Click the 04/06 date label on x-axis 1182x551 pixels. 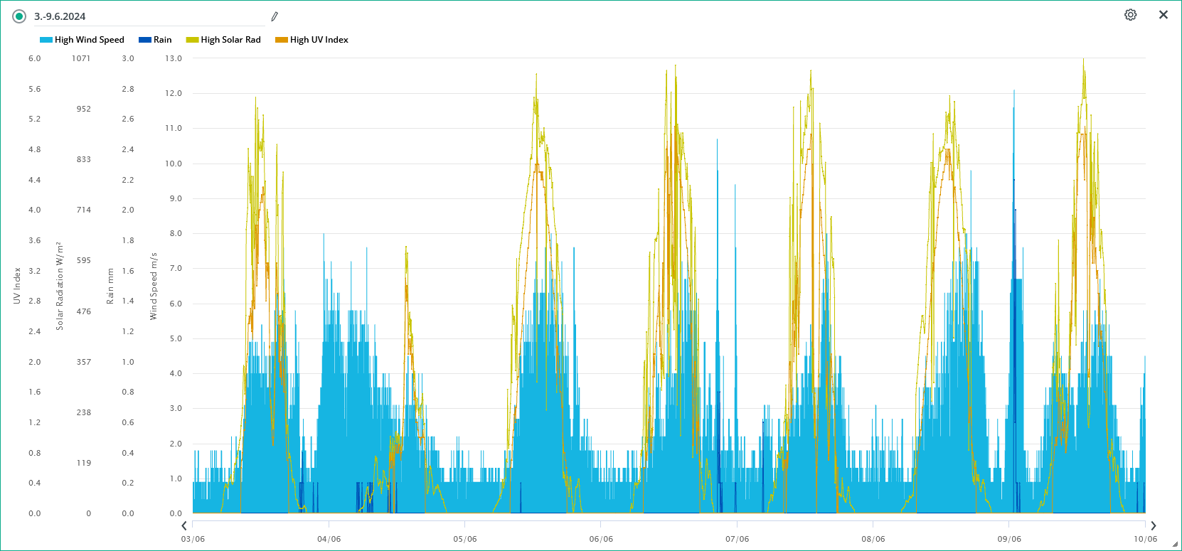point(329,539)
